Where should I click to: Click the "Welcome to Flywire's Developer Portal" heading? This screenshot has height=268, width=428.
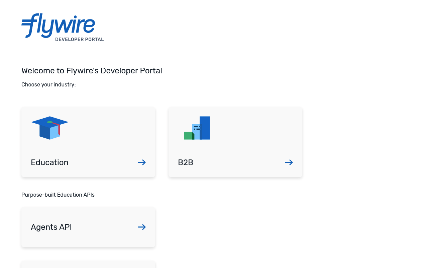(x=92, y=71)
